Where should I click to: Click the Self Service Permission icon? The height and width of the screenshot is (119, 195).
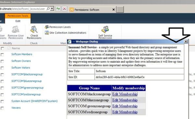(x=105, y=30)
